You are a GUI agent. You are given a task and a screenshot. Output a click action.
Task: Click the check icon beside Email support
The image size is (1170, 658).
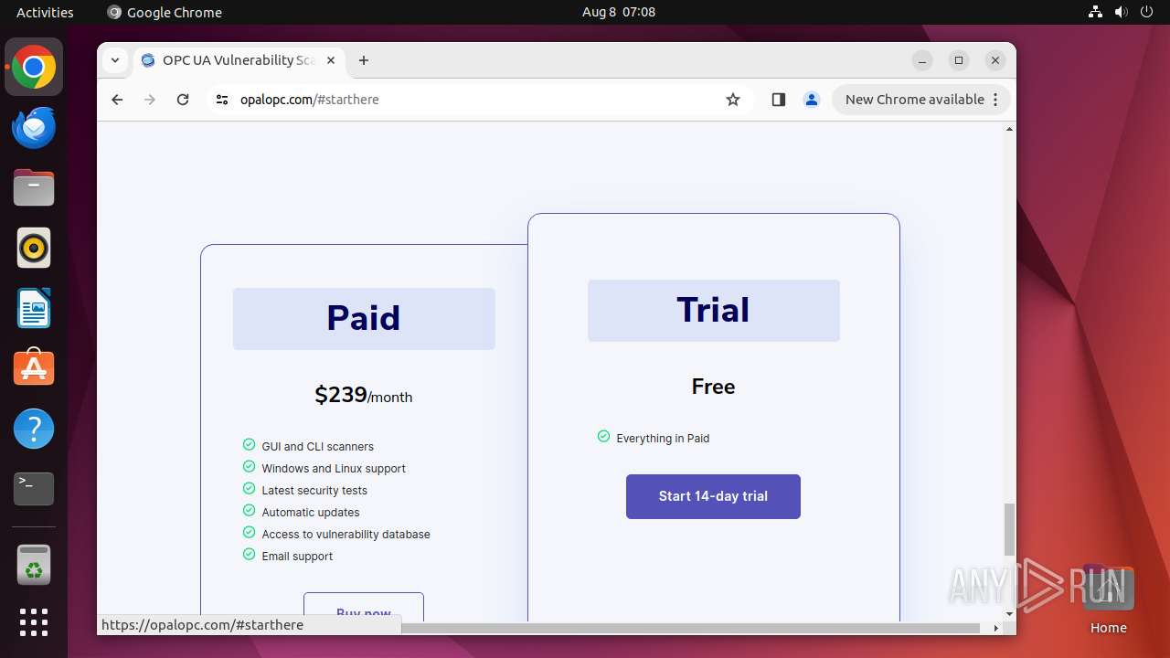249,554
